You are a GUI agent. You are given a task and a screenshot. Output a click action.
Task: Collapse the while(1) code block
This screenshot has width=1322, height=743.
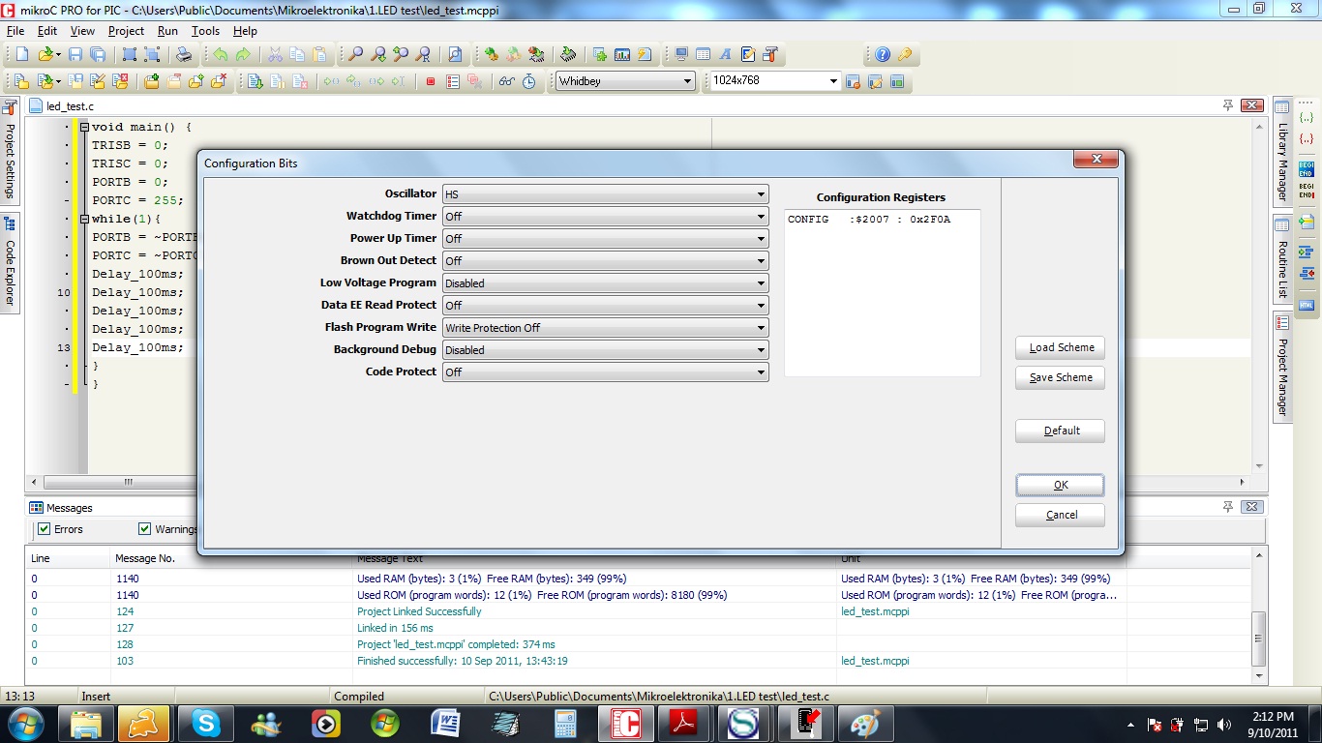coord(84,219)
